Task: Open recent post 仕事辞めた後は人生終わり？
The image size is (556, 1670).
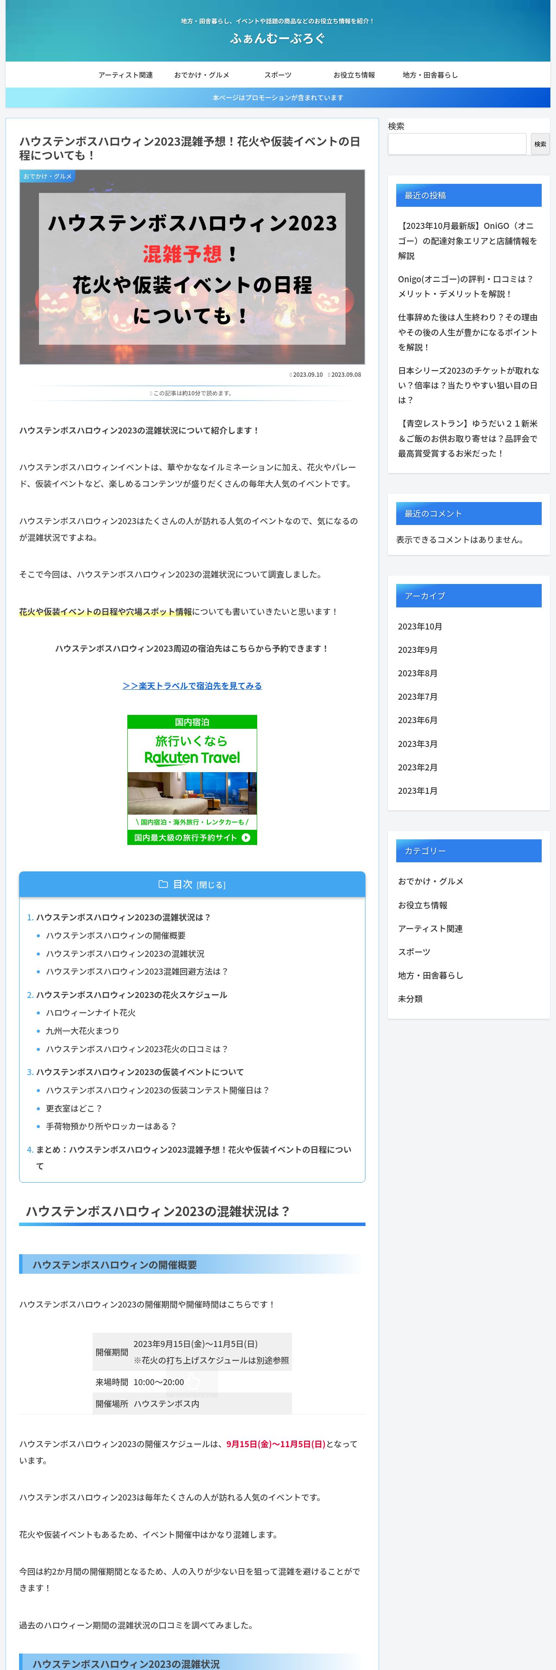Action: (469, 332)
